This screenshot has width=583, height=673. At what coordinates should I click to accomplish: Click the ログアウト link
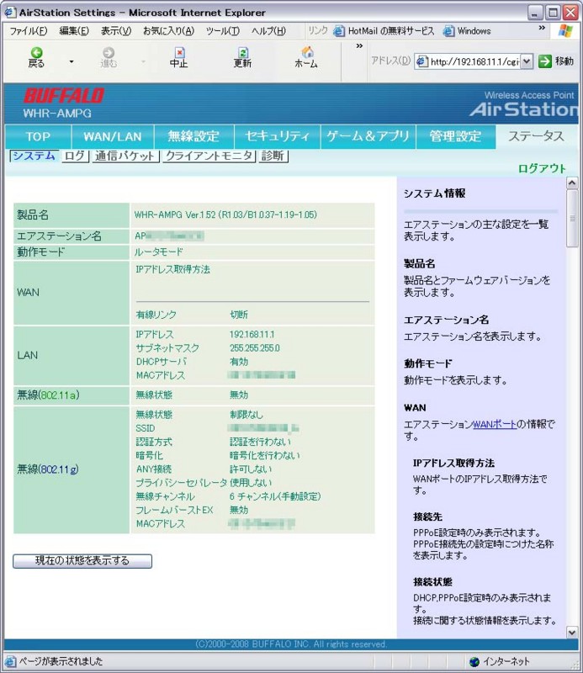click(x=542, y=168)
